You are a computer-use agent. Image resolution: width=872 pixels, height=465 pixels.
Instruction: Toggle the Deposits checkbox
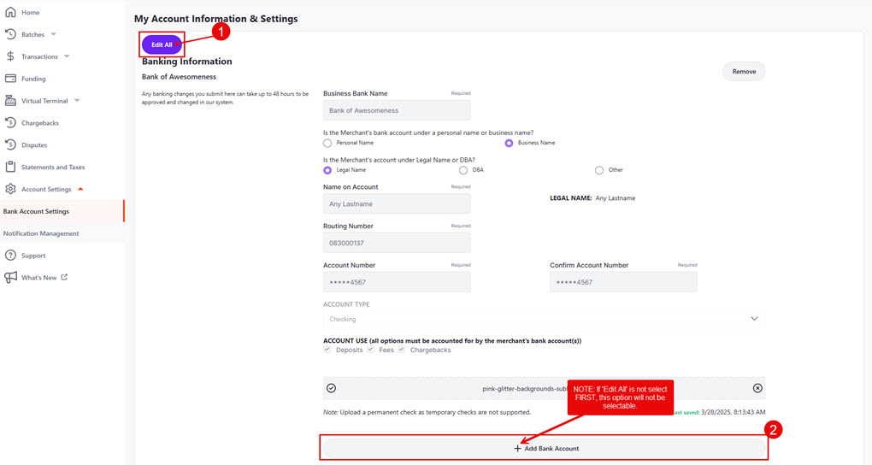coord(327,350)
